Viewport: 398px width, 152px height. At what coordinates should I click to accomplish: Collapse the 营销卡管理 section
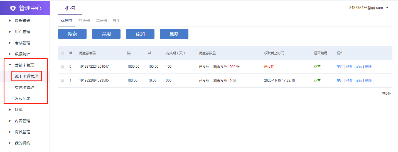pyautogui.click(x=10, y=65)
